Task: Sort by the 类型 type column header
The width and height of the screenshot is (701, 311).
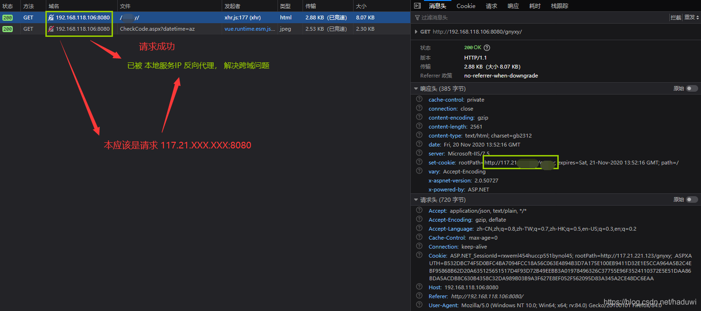Action: (290, 6)
